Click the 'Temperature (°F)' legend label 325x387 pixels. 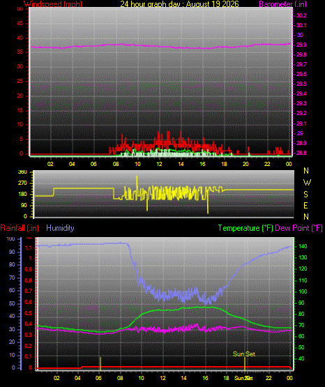pyautogui.click(x=245, y=228)
